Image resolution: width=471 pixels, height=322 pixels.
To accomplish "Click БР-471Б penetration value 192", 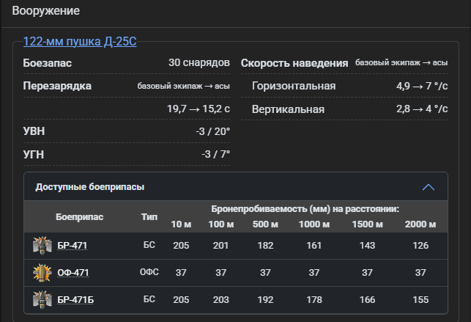I will click(265, 300).
